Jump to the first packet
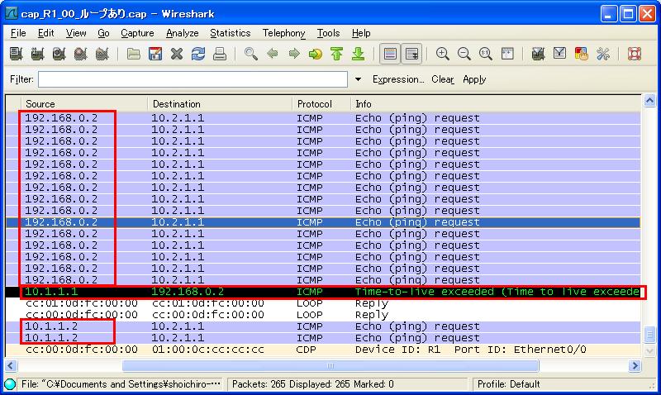The height and width of the screenshot is (395, 661). coord(337,54)
